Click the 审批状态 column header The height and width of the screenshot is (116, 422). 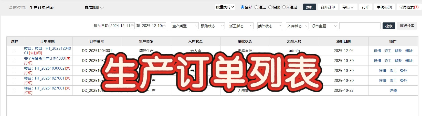click(245, 41)
